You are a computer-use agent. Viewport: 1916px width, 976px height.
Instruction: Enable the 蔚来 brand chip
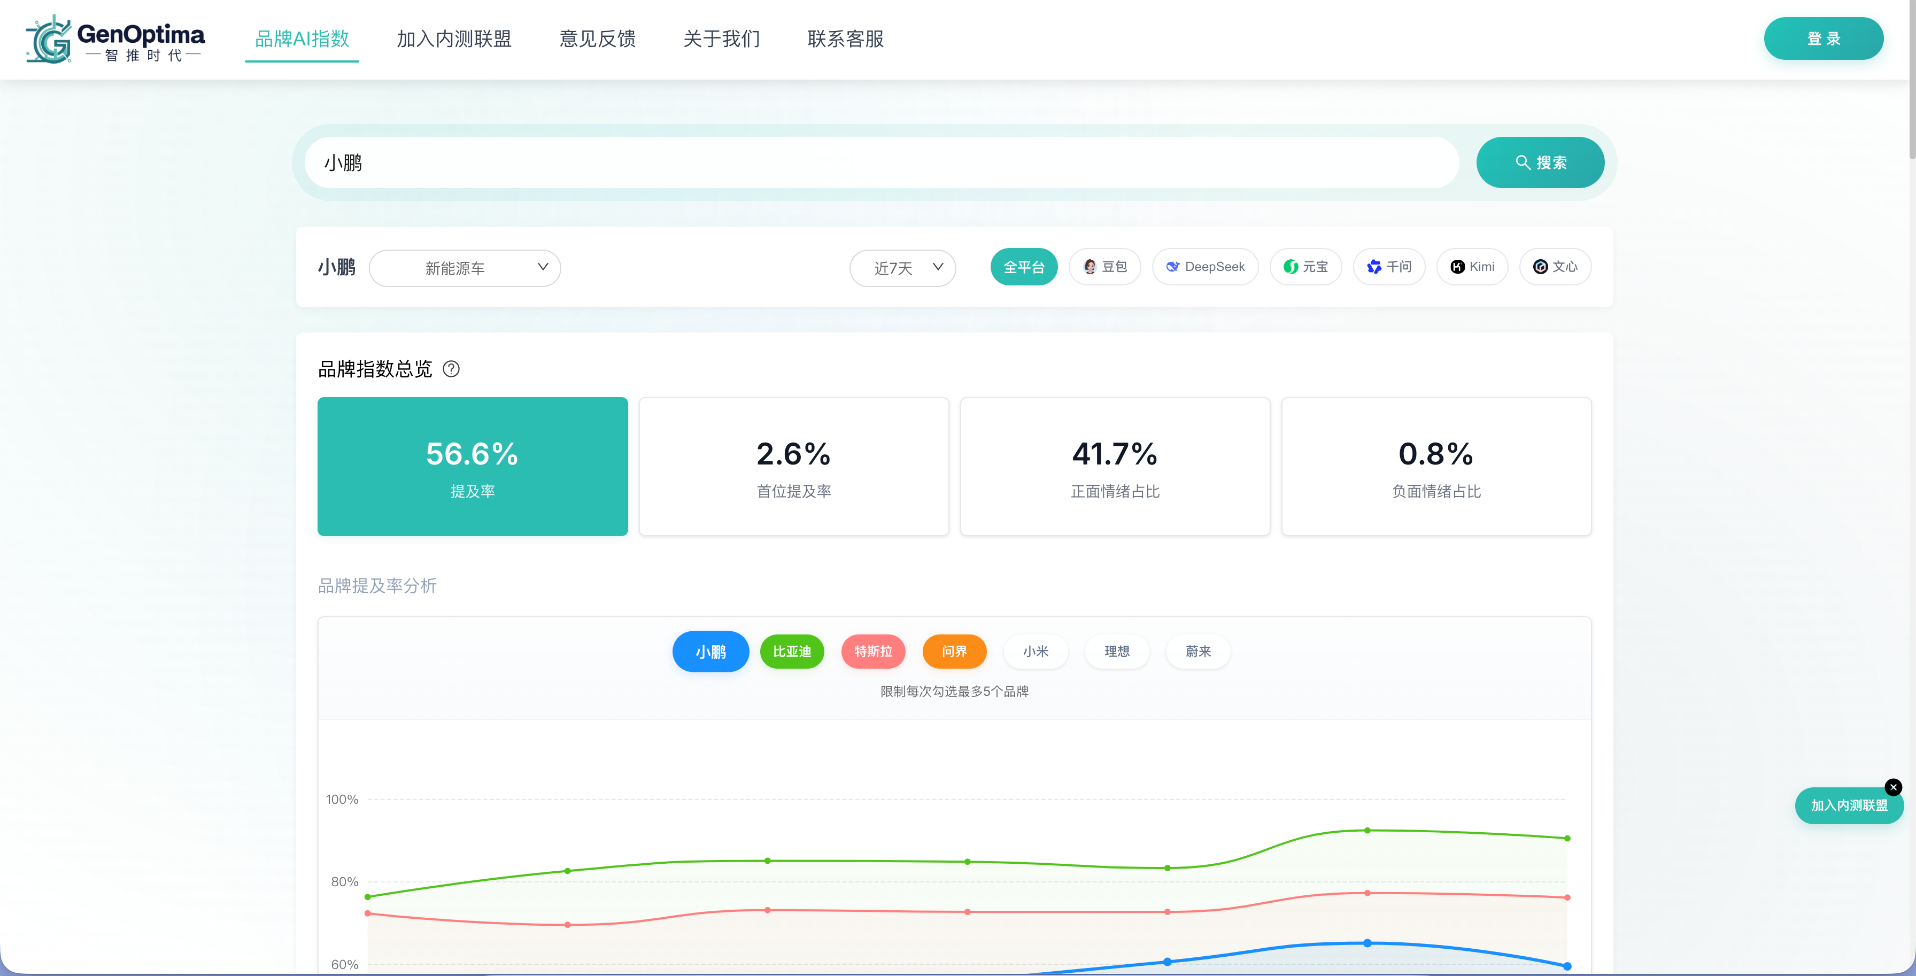coord(1197,652)
